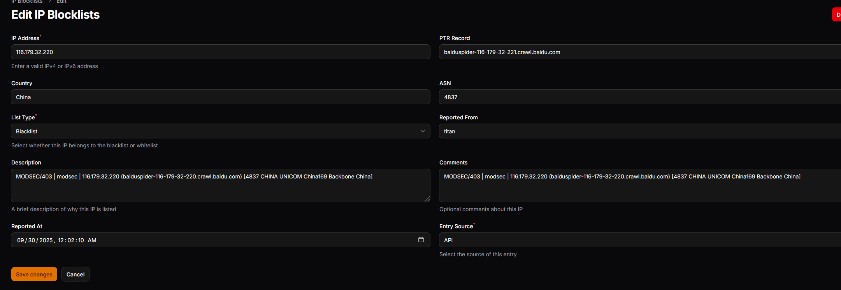Click the red Delete button

837,15
